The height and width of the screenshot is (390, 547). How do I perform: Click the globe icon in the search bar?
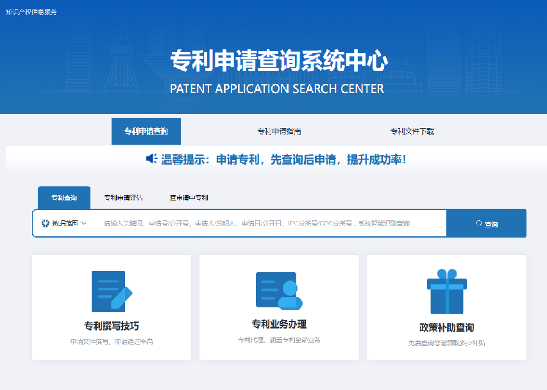coord(46,223)
